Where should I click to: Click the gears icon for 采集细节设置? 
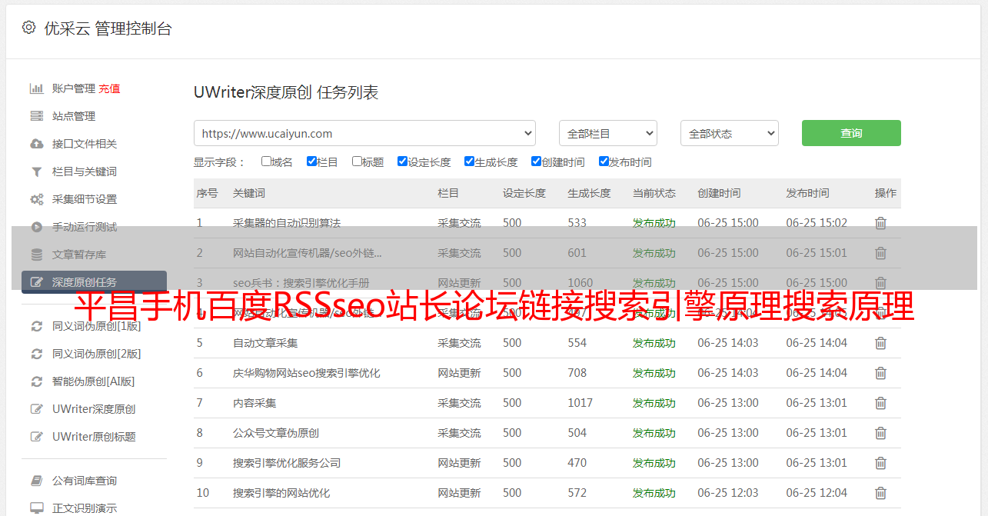point(36,199)
